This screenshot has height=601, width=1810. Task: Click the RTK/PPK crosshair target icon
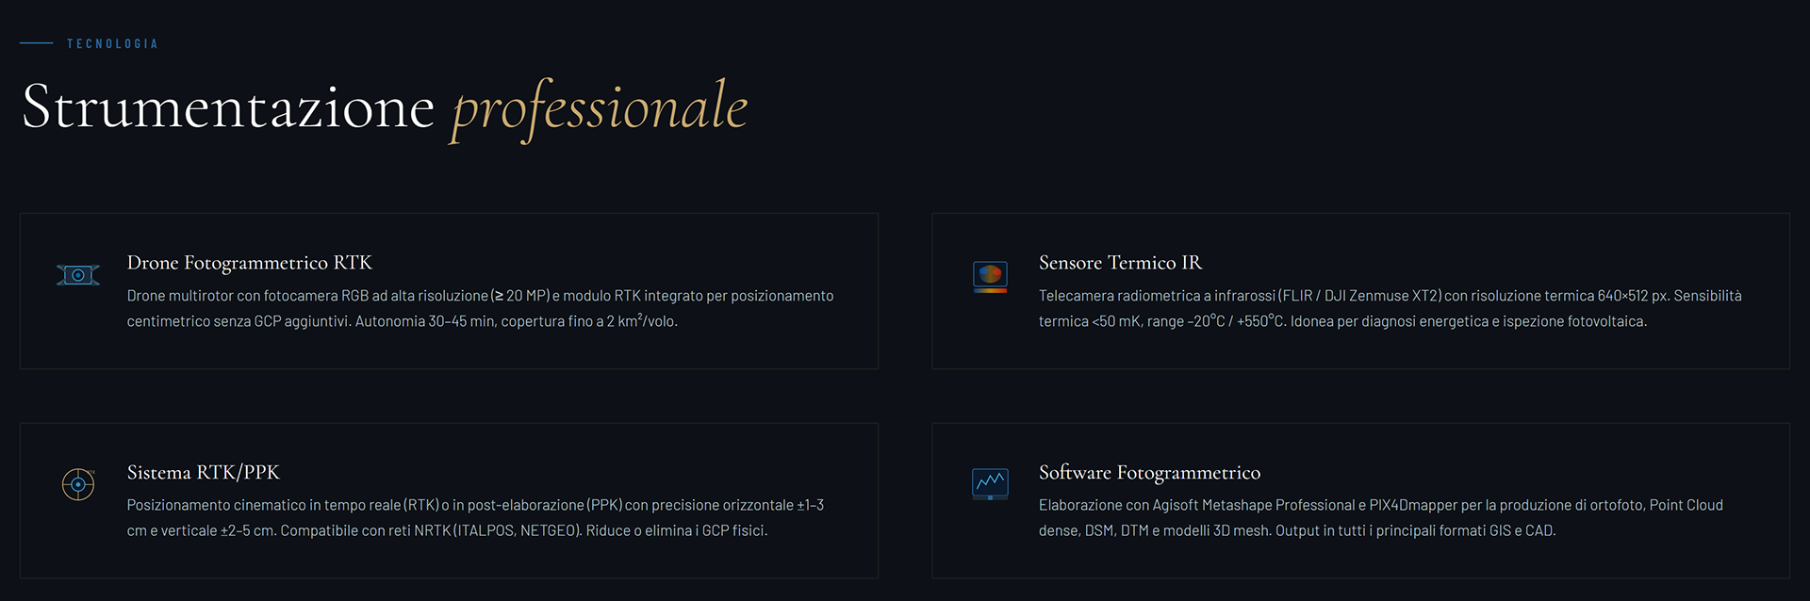pos(78,484)
